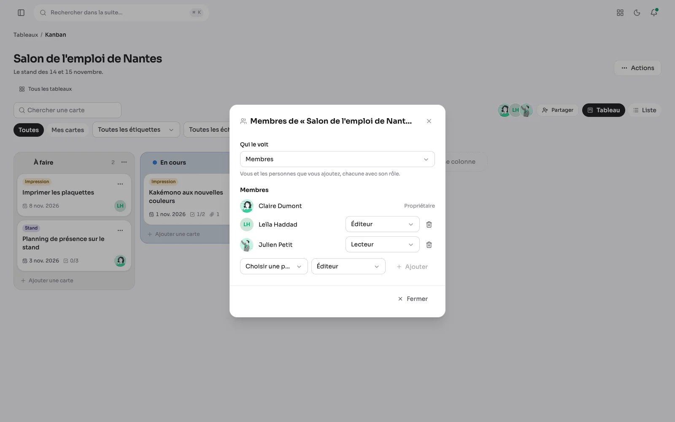This screenshot has height=422, width=675.
Task: Toggle the sidebar panel icon
Action: (x=21, y=13)
